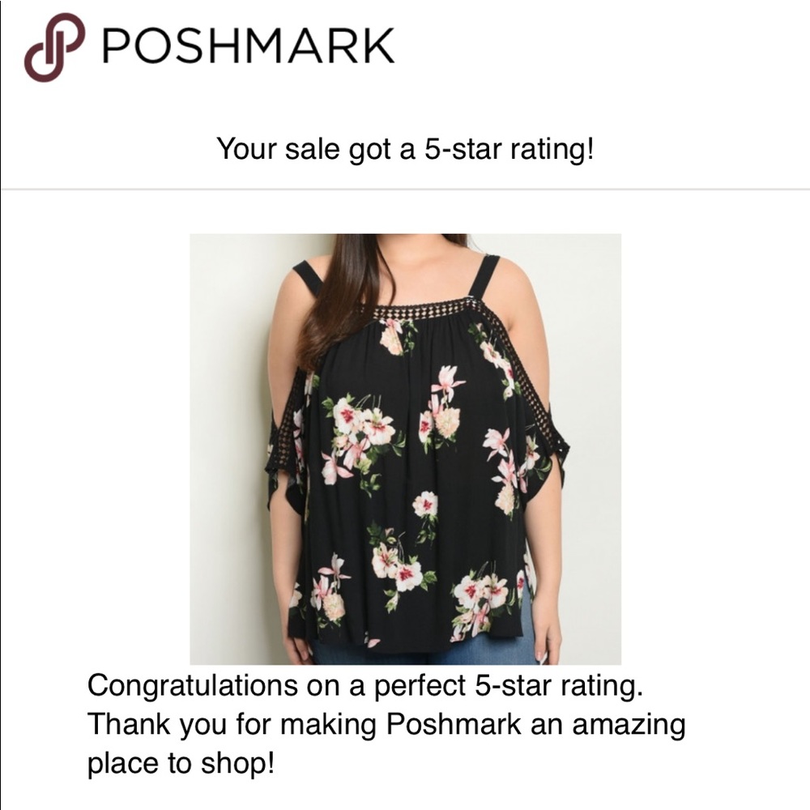Click the 'place to shop!' text
This screenshot has height=810, width=810.
click(181, 762)
